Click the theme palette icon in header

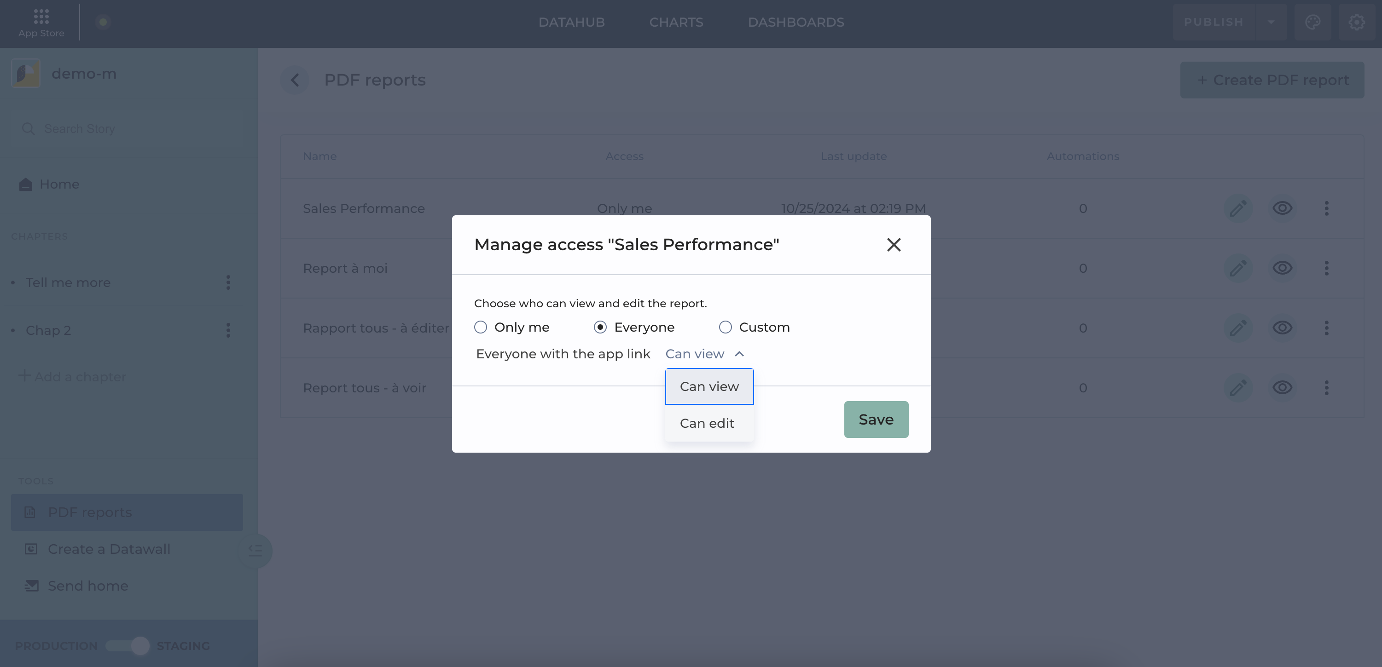pos(1312,22)
